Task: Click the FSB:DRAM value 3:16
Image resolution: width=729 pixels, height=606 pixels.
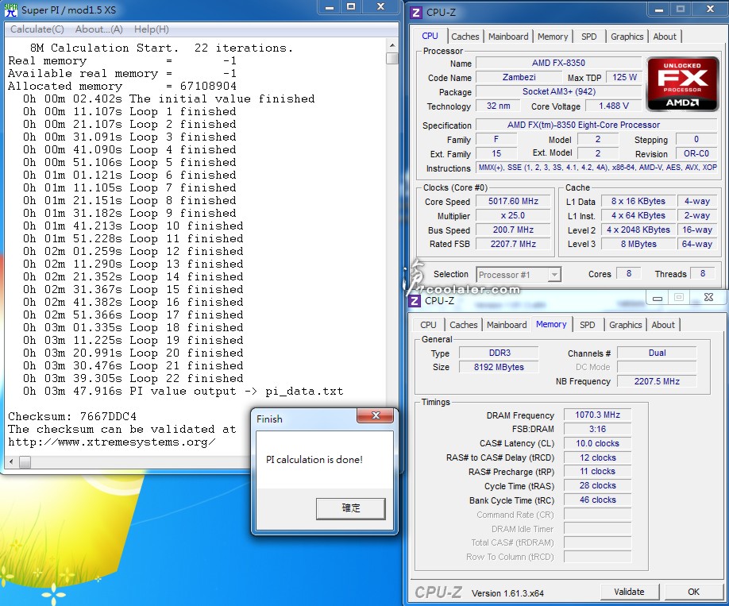Action: point(597,429)
